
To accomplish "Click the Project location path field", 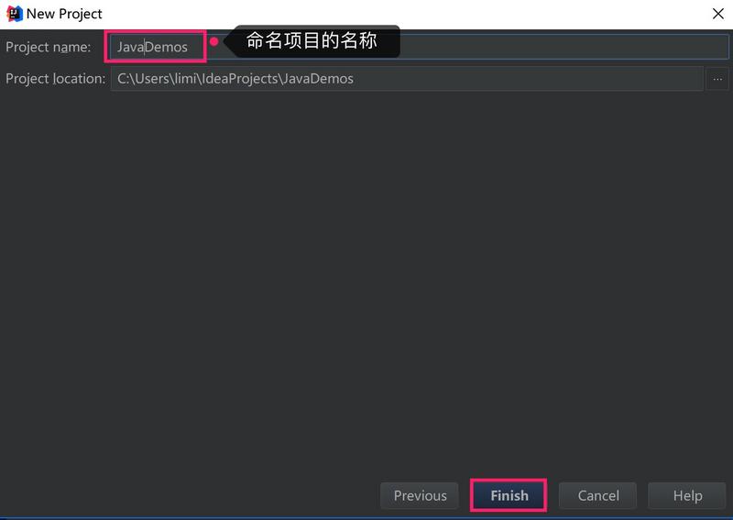I will tap(407, 79).
